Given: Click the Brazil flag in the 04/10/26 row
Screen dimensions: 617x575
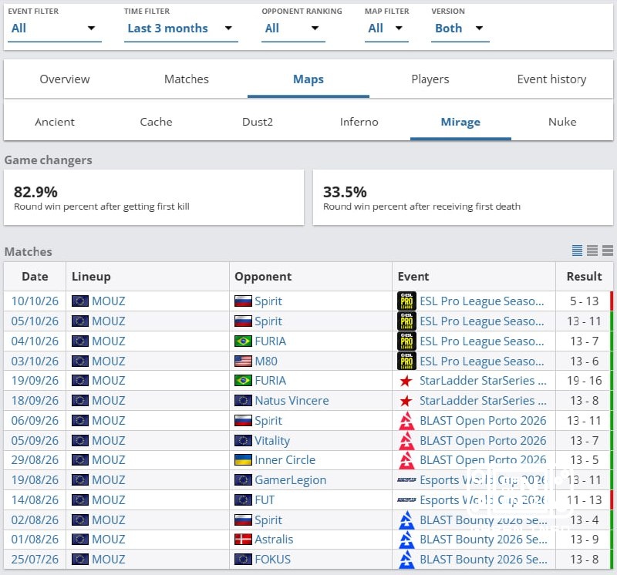Looking at the screenshot, I should pos(243,341).
